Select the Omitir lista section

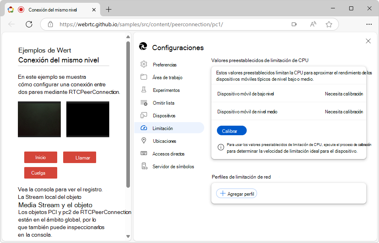tap(164, 103)
